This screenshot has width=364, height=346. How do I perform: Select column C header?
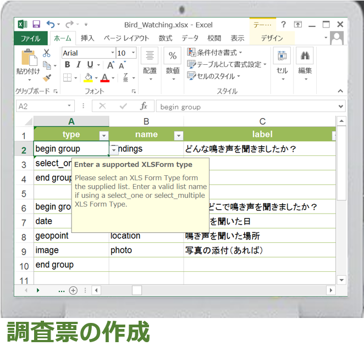coord(260,121)
